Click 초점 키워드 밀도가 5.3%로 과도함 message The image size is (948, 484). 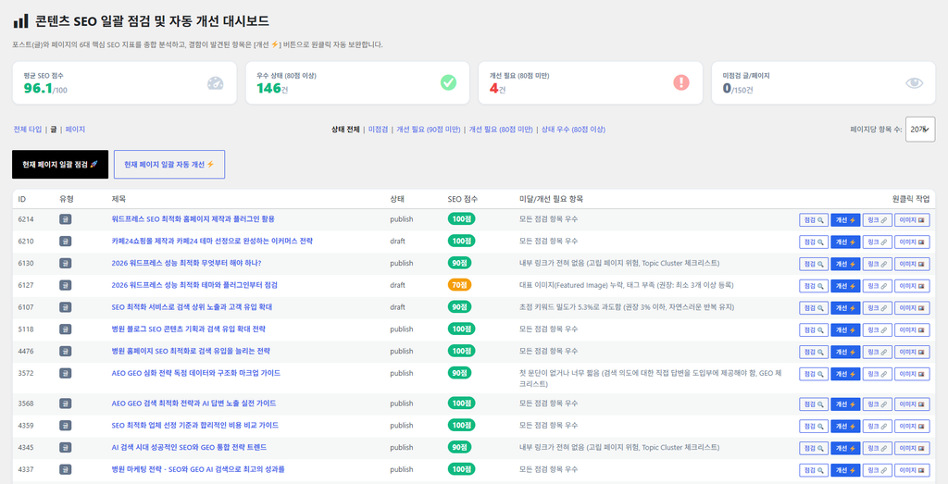(x=627, y=307)
